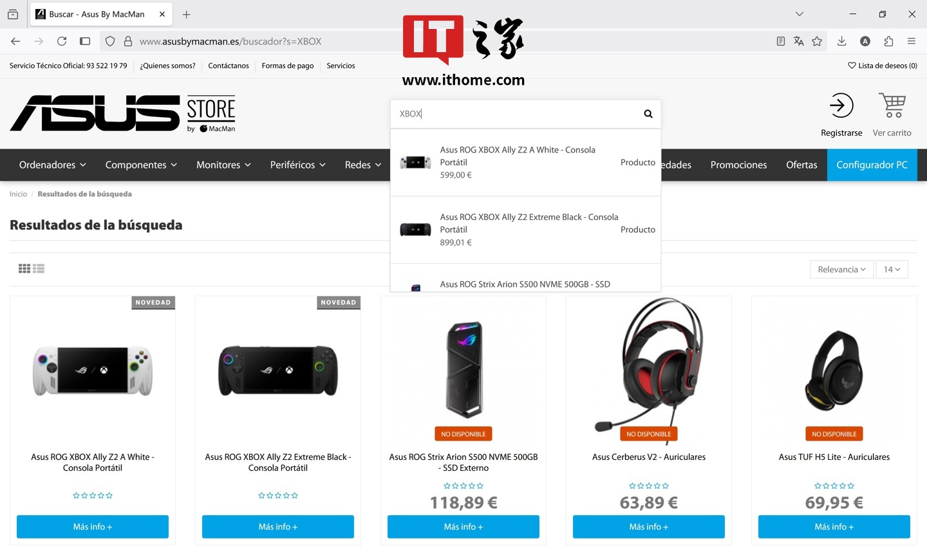Click the XBOX search input field
927x548 pixels.
coord(515,114)
